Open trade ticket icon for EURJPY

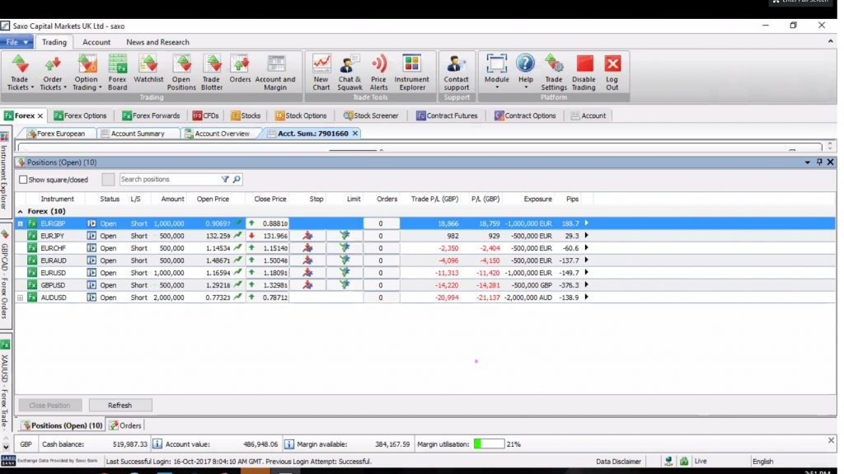click(91, 236)
